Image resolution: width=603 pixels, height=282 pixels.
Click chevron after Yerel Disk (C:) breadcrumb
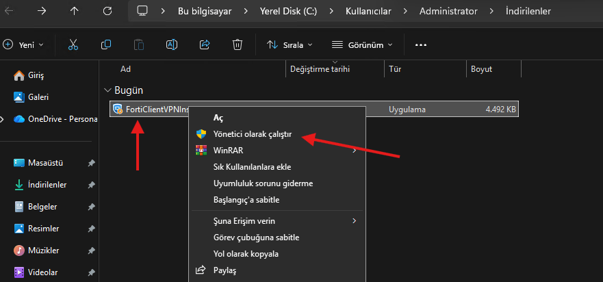point(331,12)
